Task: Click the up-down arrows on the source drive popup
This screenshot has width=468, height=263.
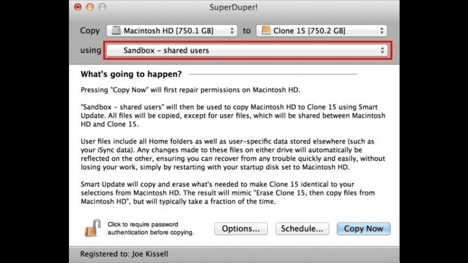Action: pyautogui.click(x=232, y=31)
